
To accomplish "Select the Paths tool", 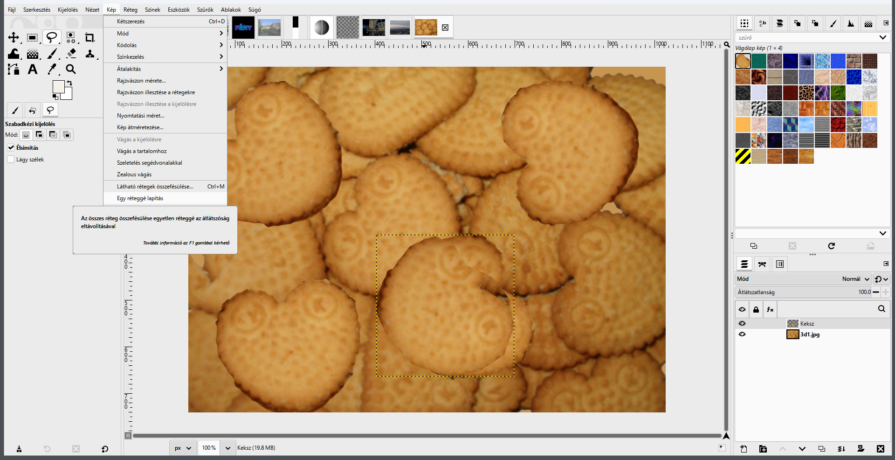I will (14, 70).
